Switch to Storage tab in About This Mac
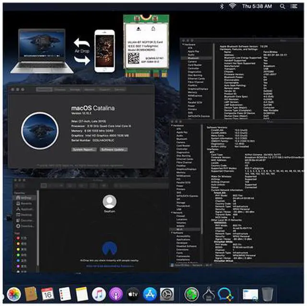This screenshot has width=307, height=306. (75, 89)
